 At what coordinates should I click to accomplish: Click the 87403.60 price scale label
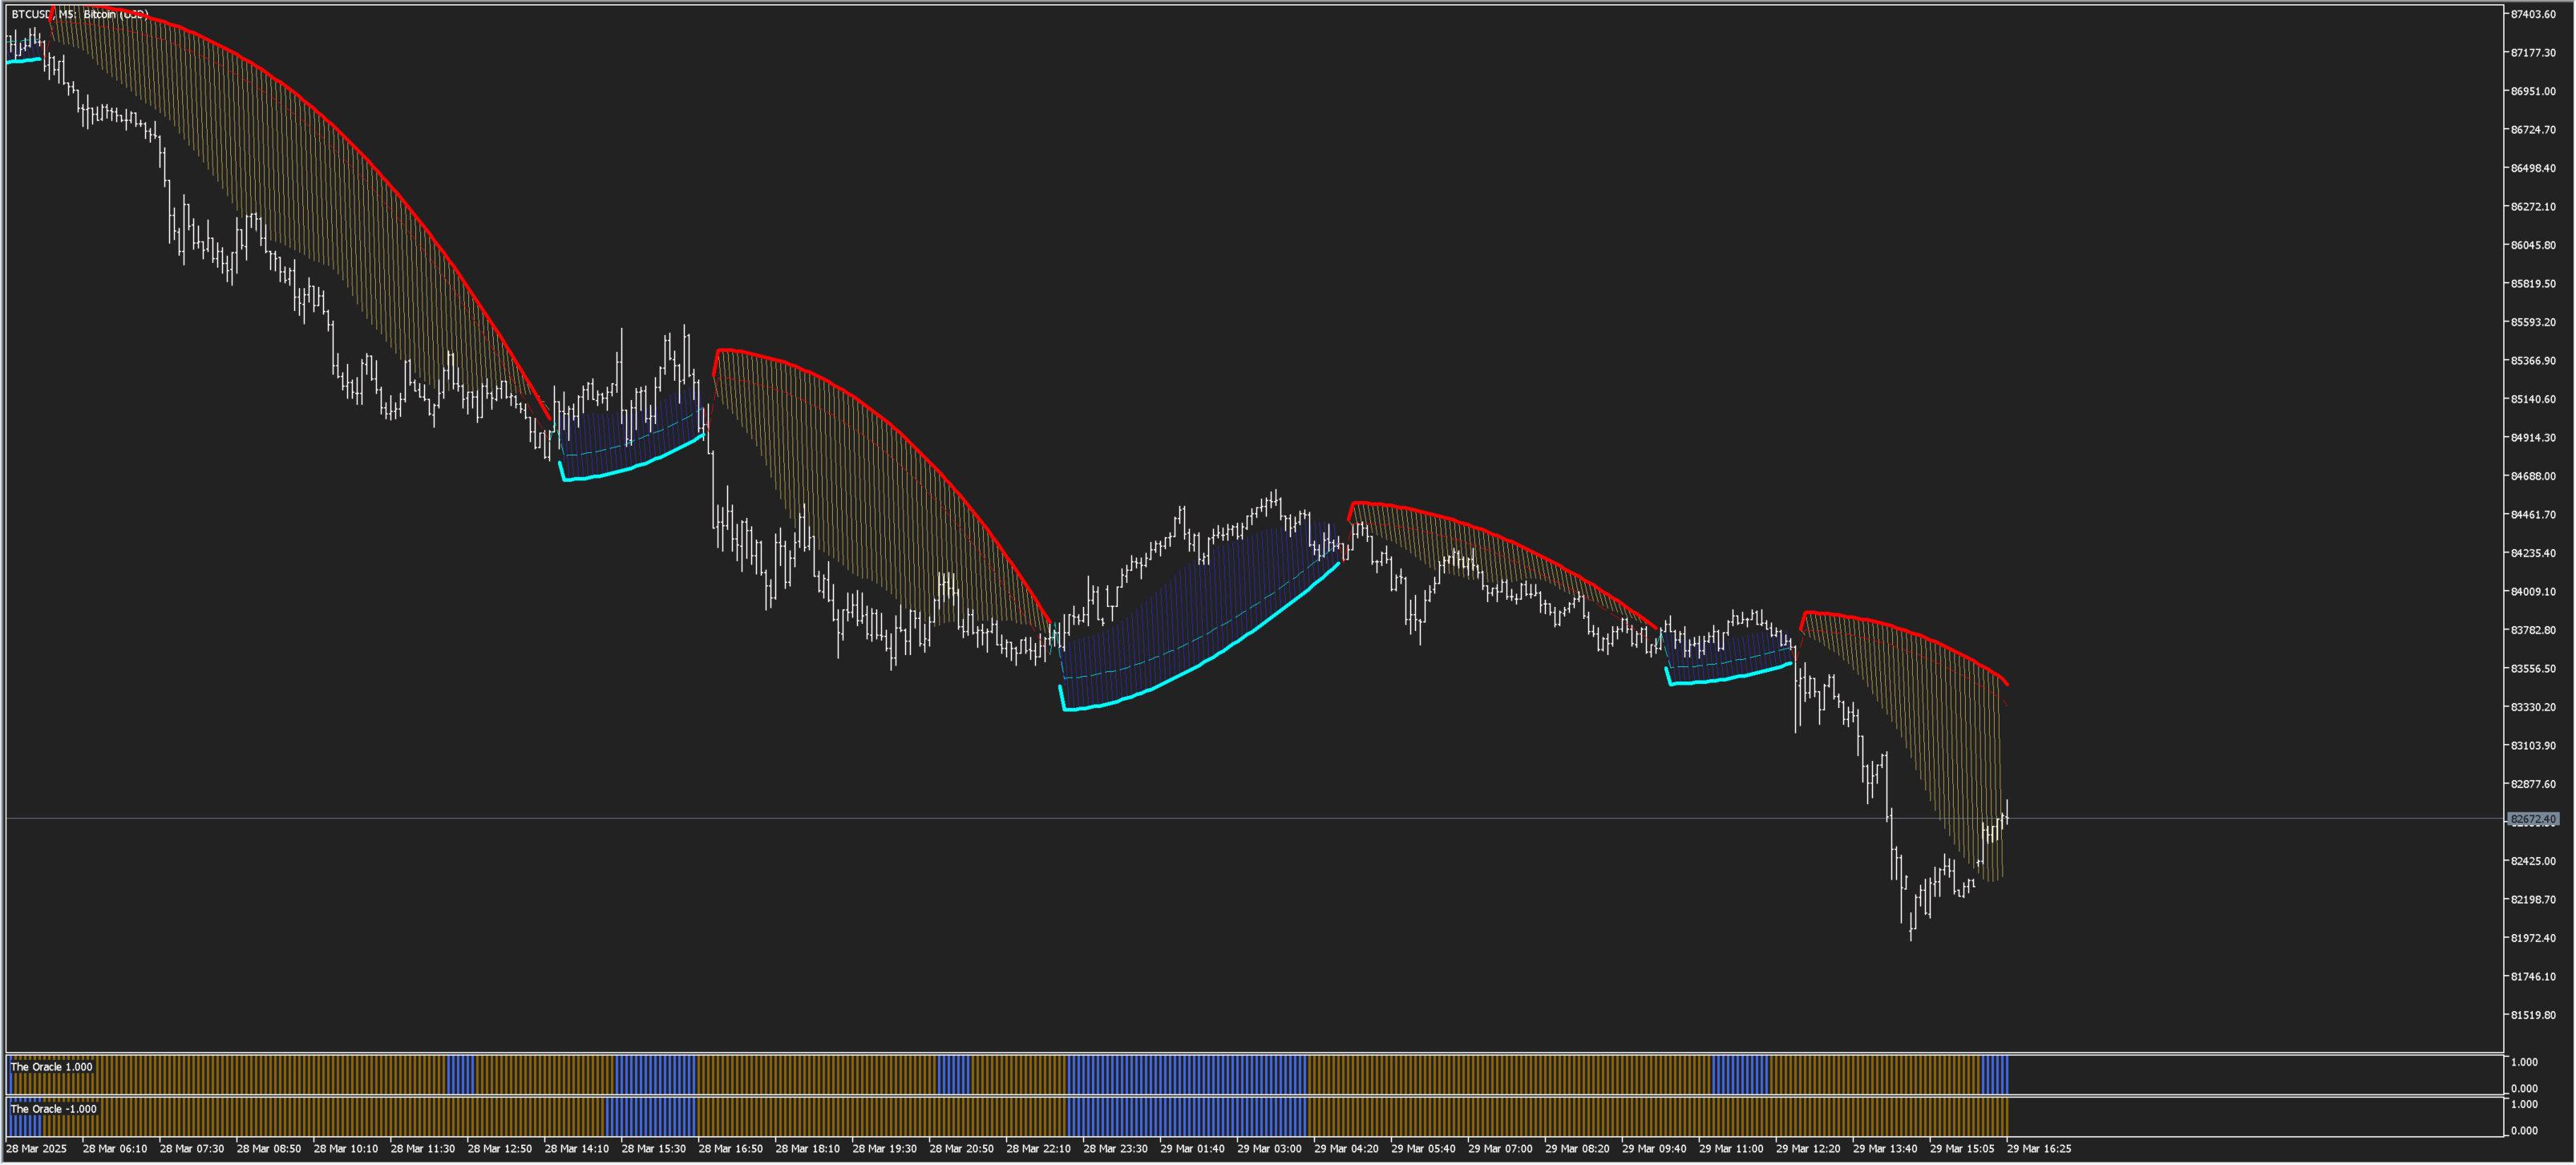pyautogui.click(x=2533, y=14)
